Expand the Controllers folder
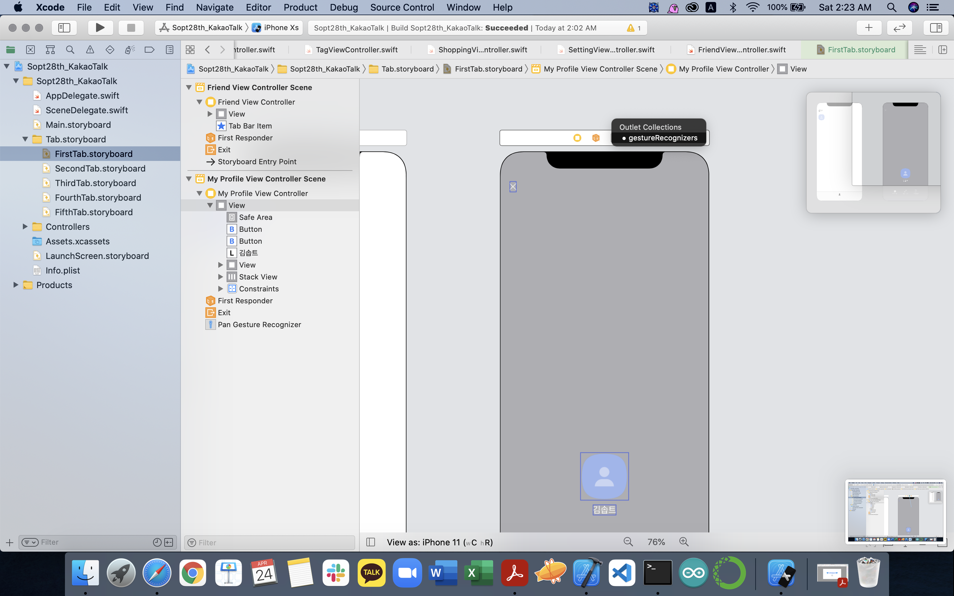954x596 pixels. 25,227
